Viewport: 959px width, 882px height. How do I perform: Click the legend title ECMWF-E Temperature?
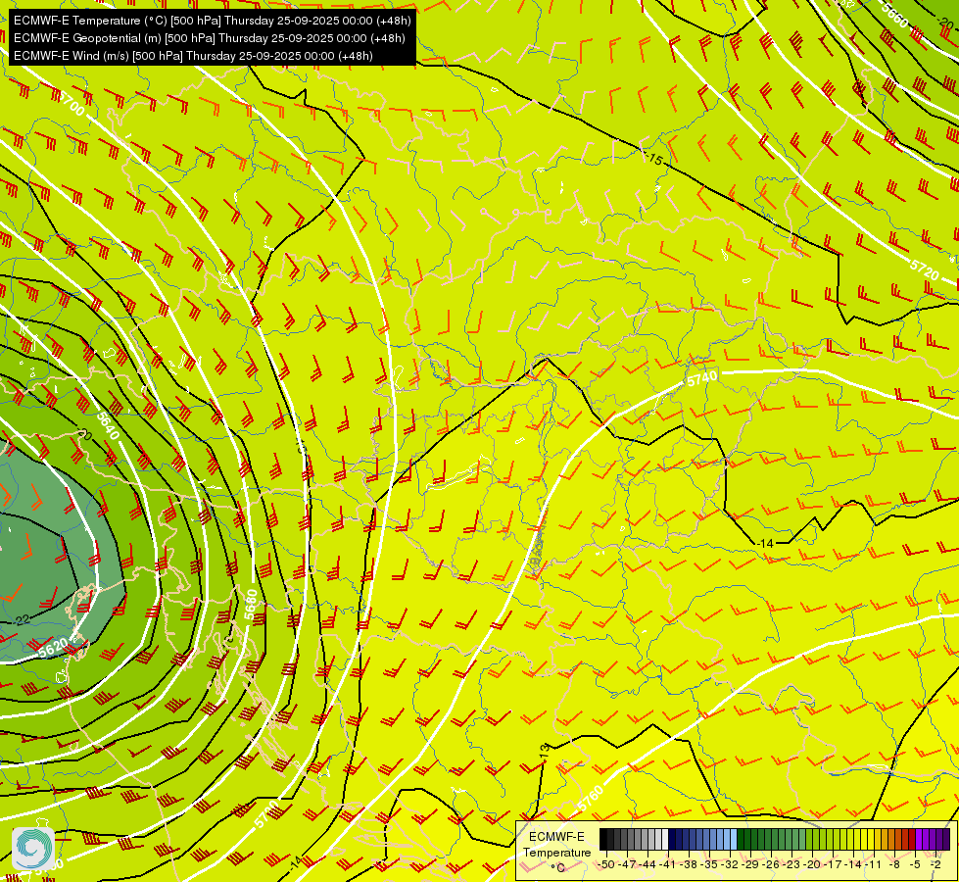click(557, 845)
